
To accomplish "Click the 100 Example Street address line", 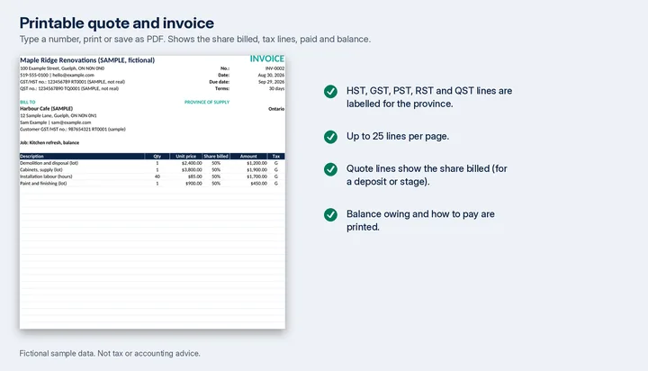I will (62, 68).
